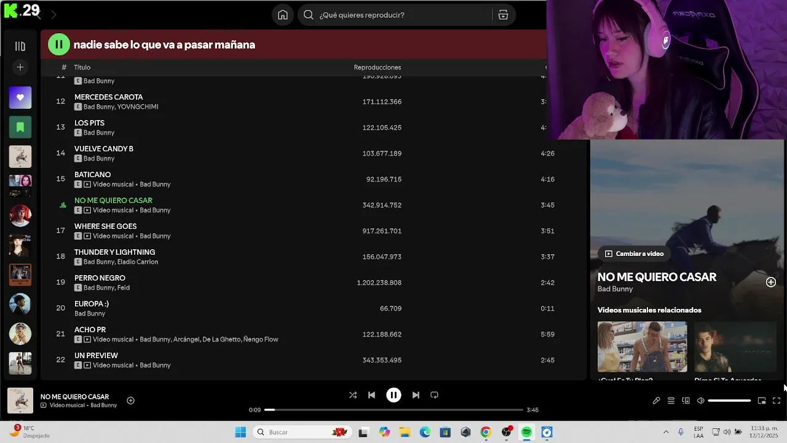The image size is (787, 443).
Task: Open the Liked Songs playlist
Action: click(20, 98)
